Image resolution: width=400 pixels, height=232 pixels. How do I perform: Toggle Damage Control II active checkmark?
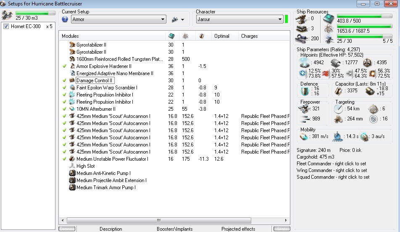pyautogui.click(x=64, y=81)
